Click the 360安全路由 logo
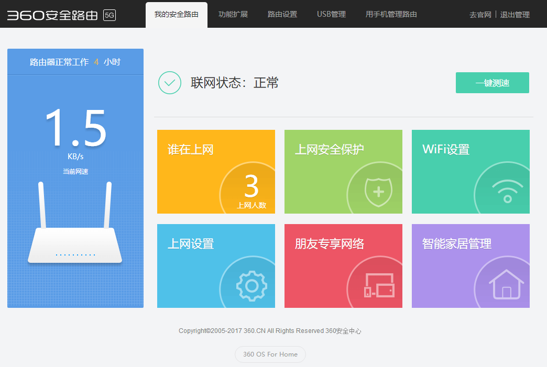 click(x=52, y=15)
